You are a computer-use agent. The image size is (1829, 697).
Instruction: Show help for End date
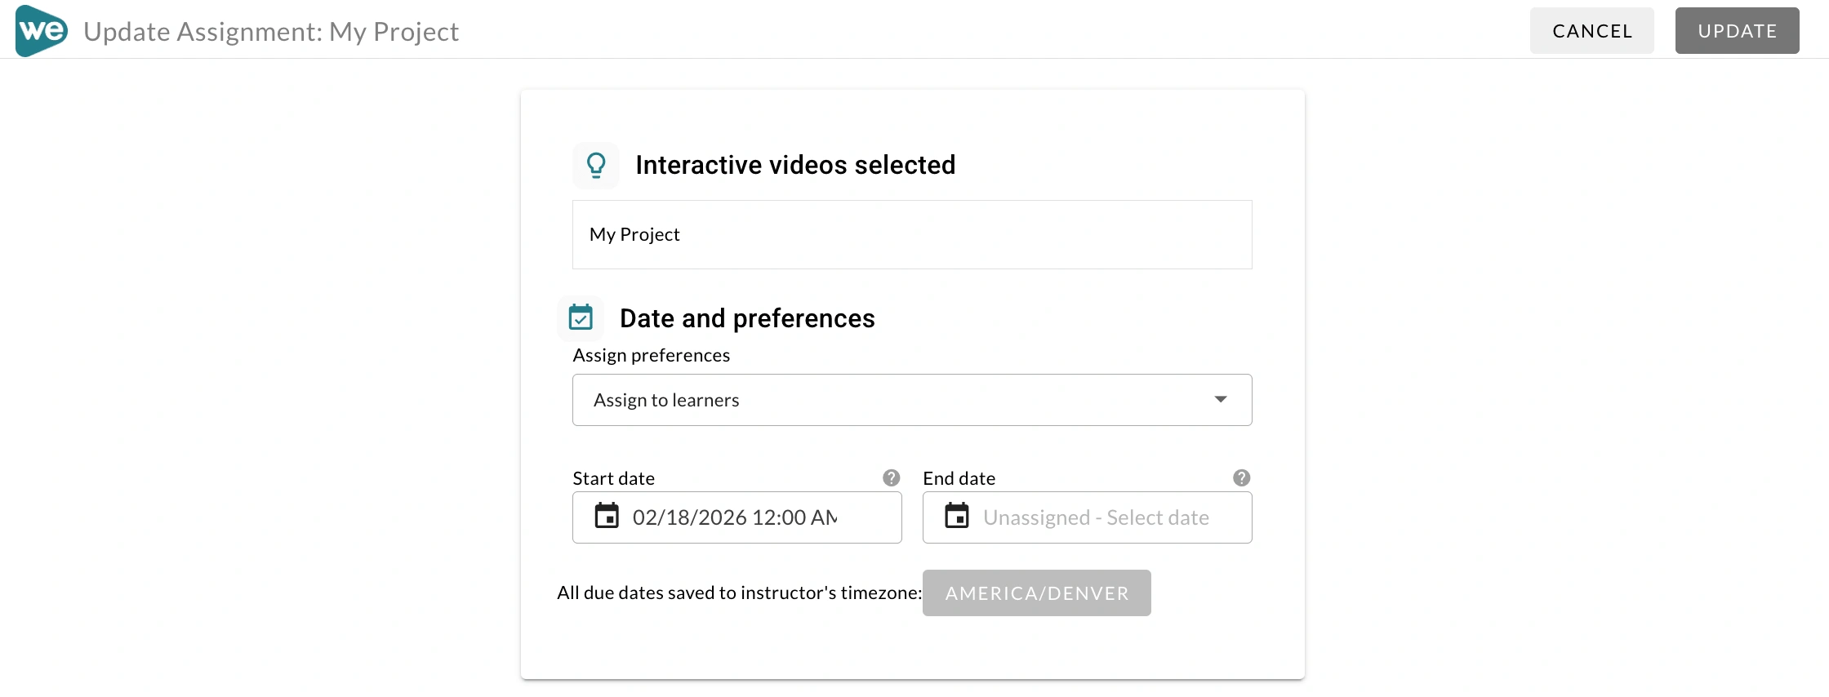pyautogui.click(x=1242, y=477)
